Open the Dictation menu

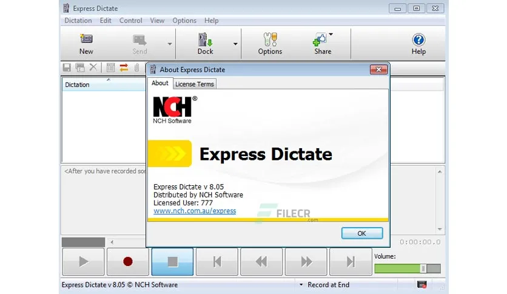pos(78,21)
